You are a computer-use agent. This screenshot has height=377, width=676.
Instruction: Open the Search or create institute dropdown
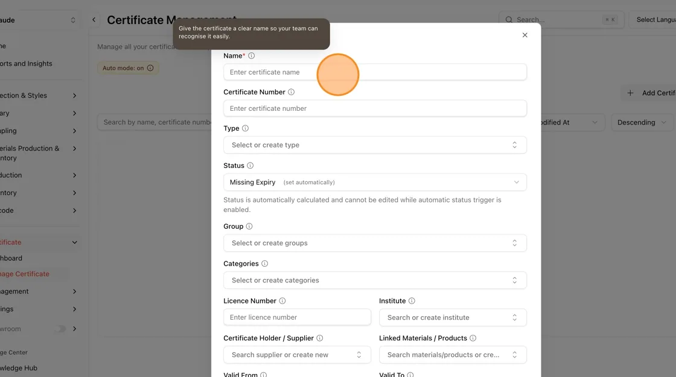[453, 317]
